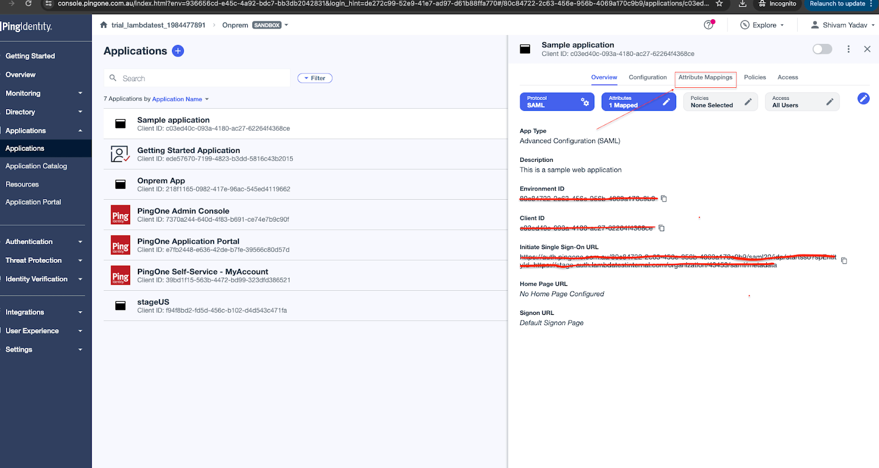This screenshot has height=468, width=879.
Task: Reload the page with browser refresh
Action: 29,3
